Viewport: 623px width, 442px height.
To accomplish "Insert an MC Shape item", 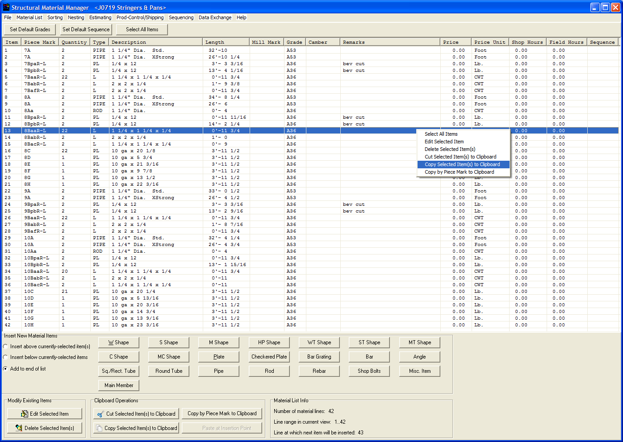I will coord(169,357).
